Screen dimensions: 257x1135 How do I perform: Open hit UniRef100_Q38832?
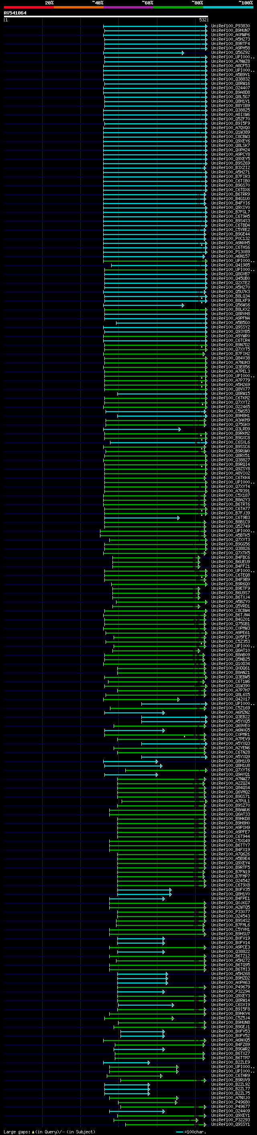(x=230, y=79)
